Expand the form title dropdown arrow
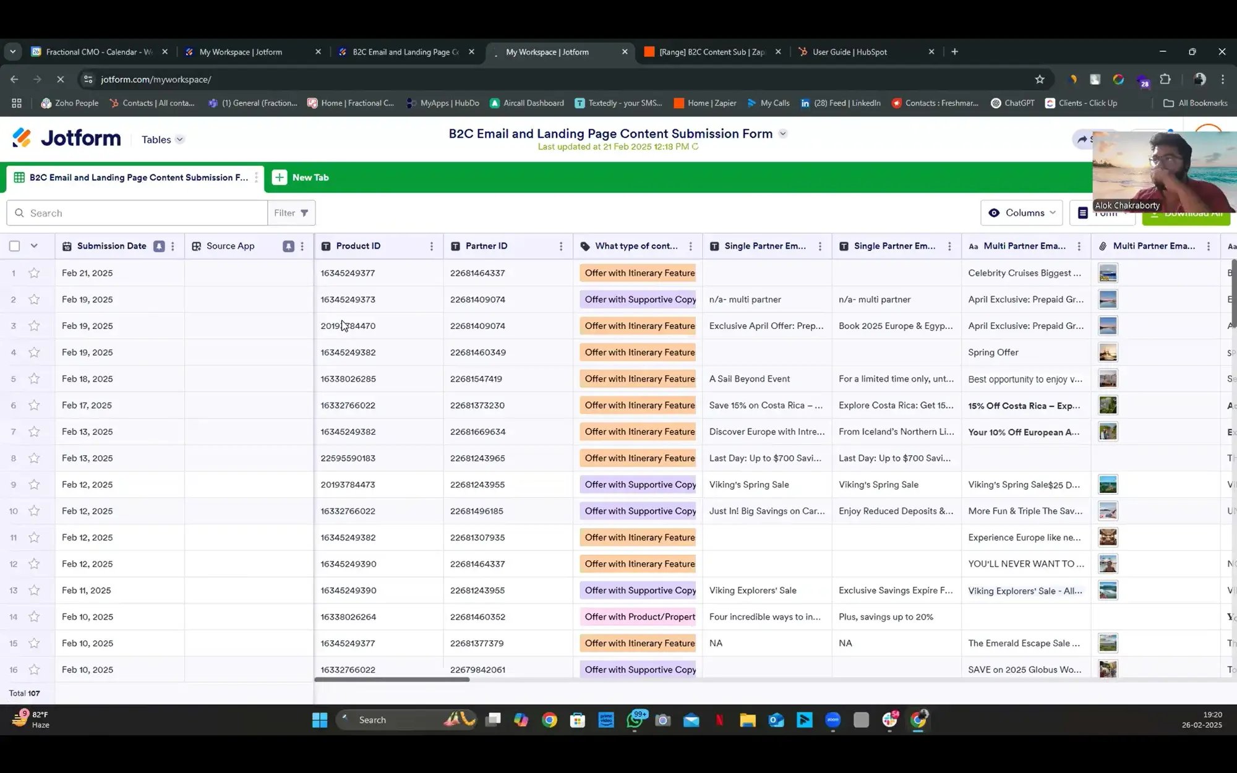 tap(783, 134)
